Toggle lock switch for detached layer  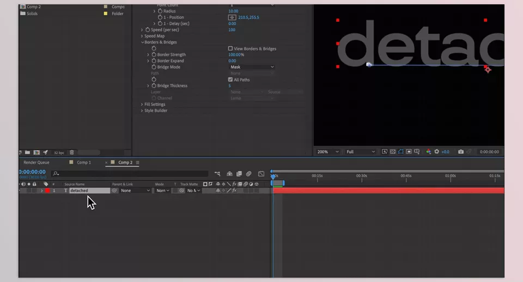[x=34, y=191]
